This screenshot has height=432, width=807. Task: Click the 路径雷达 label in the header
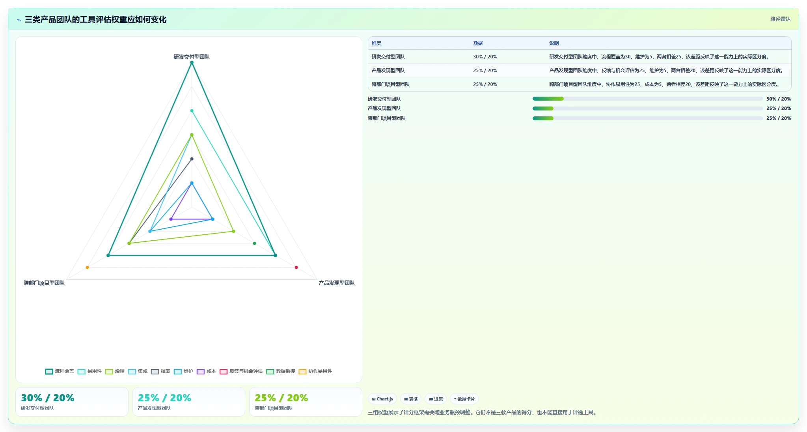click(x=780, y=19)
